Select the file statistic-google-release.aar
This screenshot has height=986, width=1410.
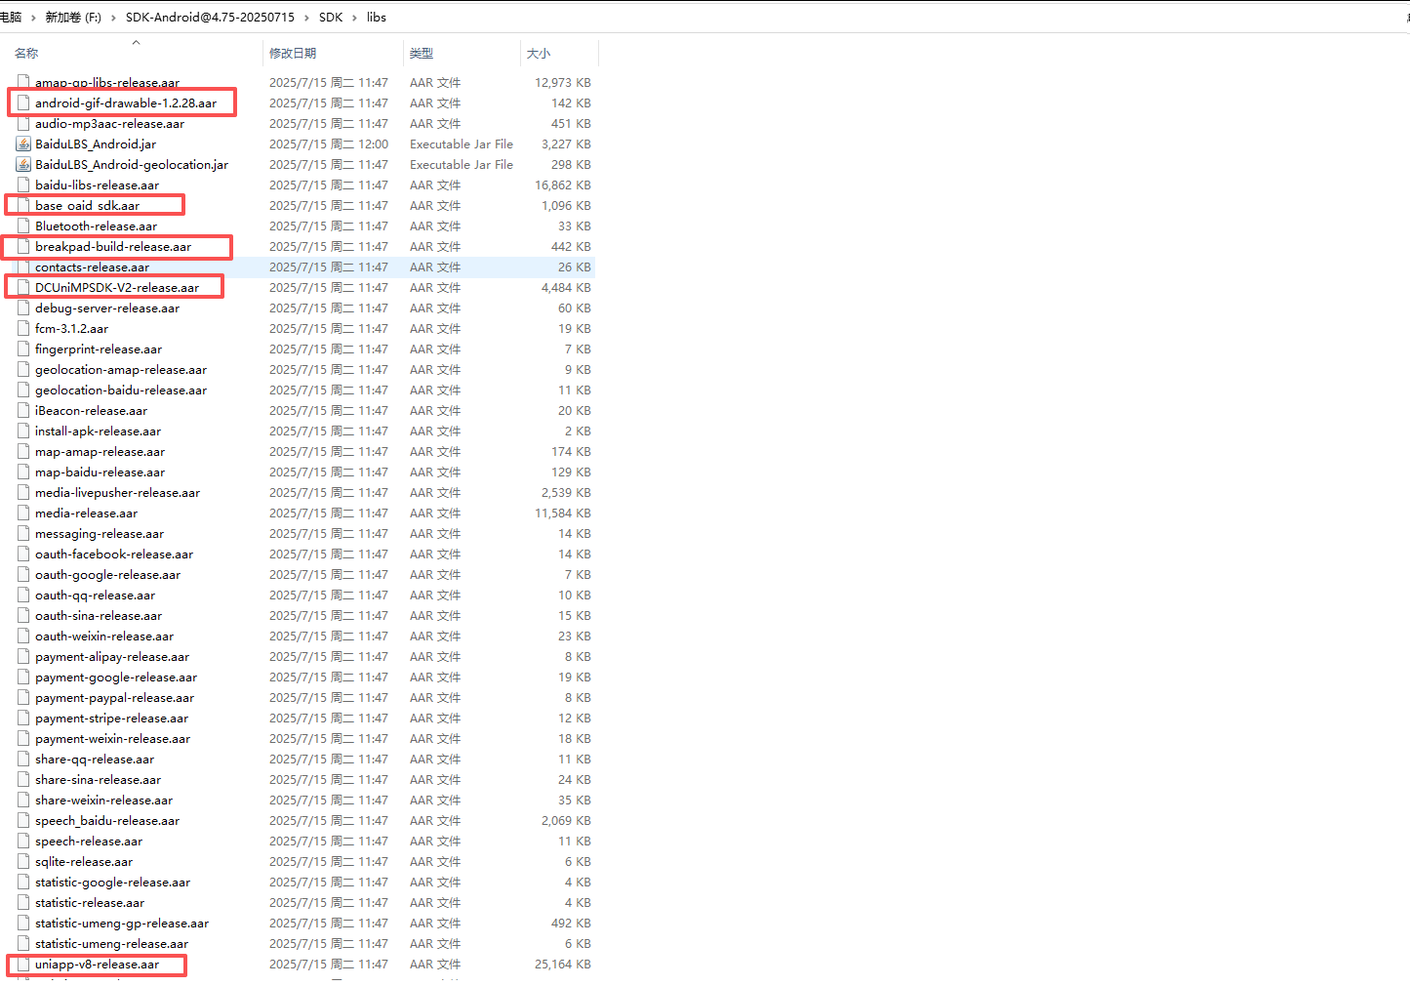112,883
